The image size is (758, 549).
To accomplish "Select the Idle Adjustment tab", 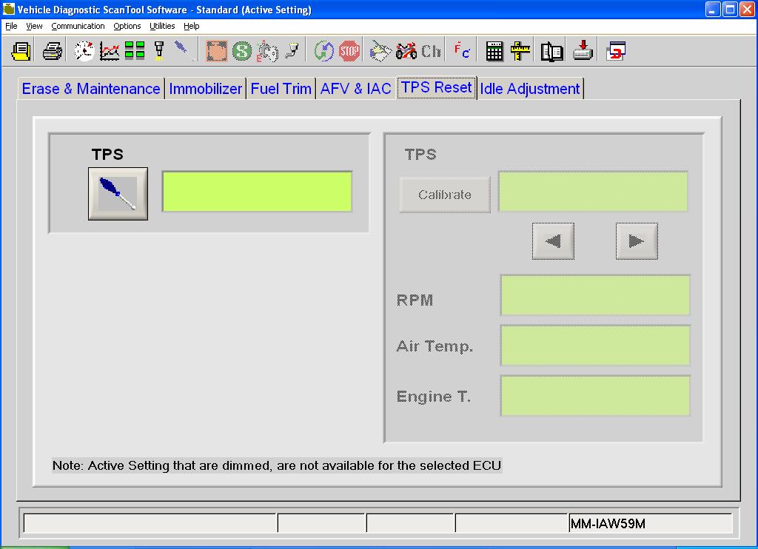I will pyautogui.click(x=530, y=89).
